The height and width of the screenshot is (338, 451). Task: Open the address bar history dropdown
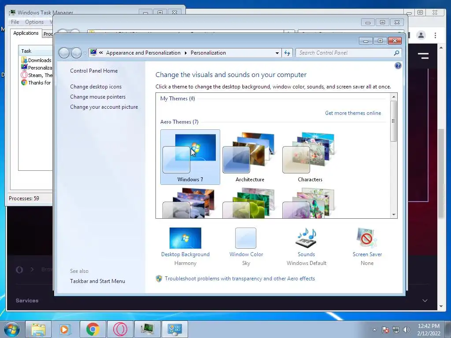(x=277, y=53)
